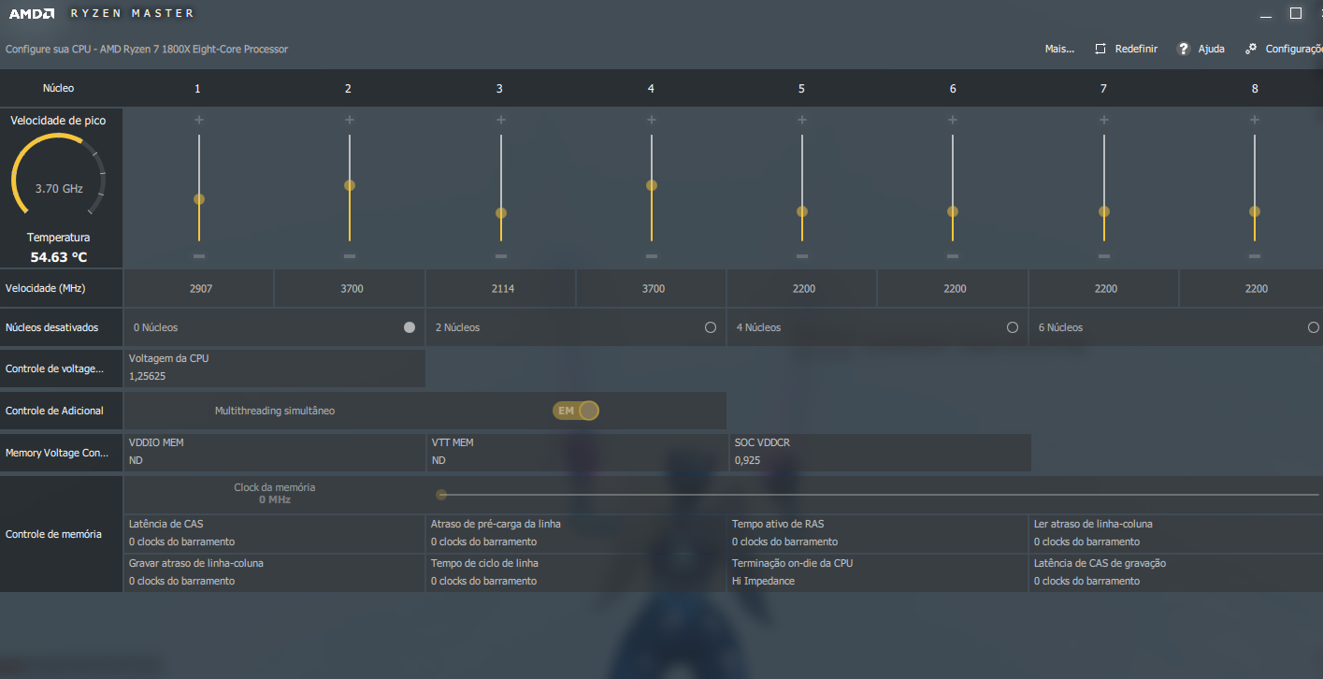Image resolution: width=1323 pixels, height=679 pixels.
Task: Click Tempo de ciclo de linha field
Action: pyautogui.click(x=577, y=572)
